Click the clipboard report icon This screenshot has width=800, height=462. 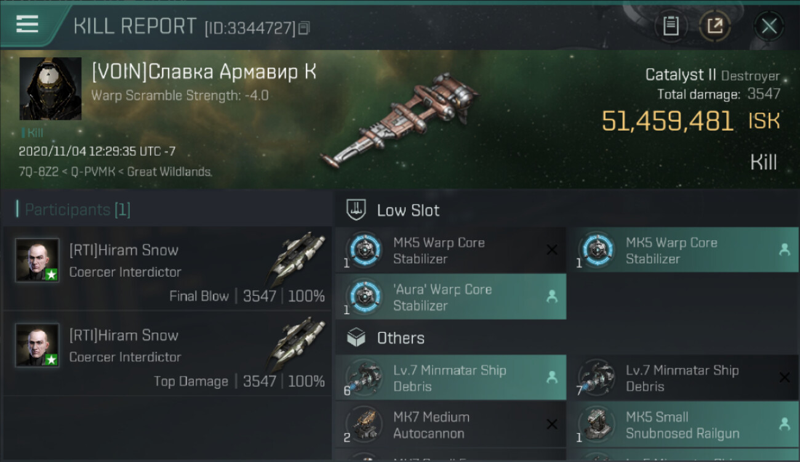coord(671,26)
